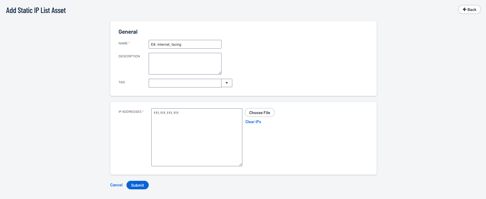Screen dimensions: 486x199
Task: Click the Back button
Action: click(469, 9)
